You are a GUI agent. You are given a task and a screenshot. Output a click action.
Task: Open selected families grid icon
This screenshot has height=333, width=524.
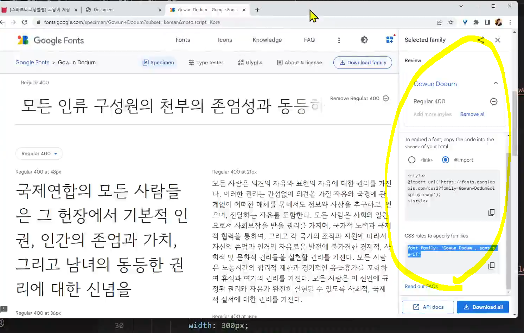pos(390,40)
